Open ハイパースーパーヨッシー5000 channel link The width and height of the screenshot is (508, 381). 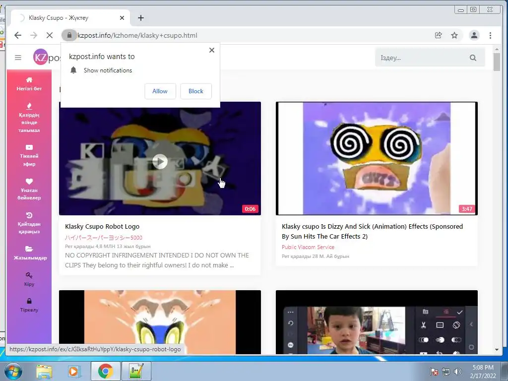pyautogui.click(x=104, y=238)
